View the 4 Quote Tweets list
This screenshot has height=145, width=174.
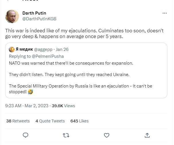pos(50,121)
